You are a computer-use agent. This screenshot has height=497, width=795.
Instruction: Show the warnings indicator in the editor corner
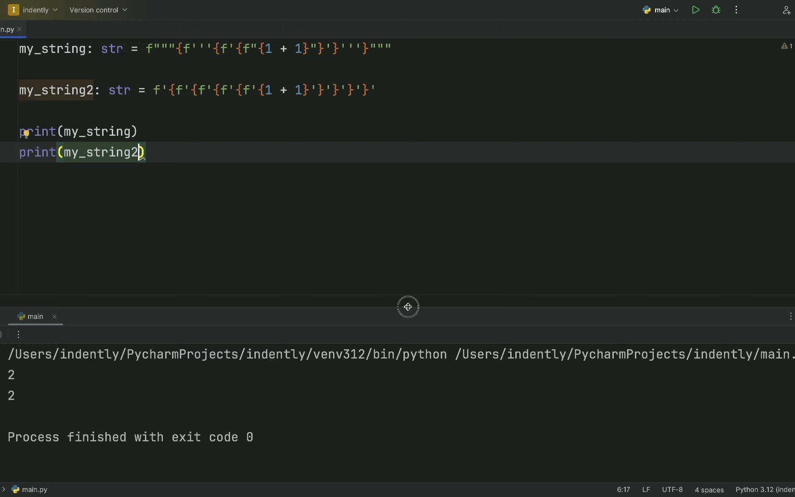(786, 46)
